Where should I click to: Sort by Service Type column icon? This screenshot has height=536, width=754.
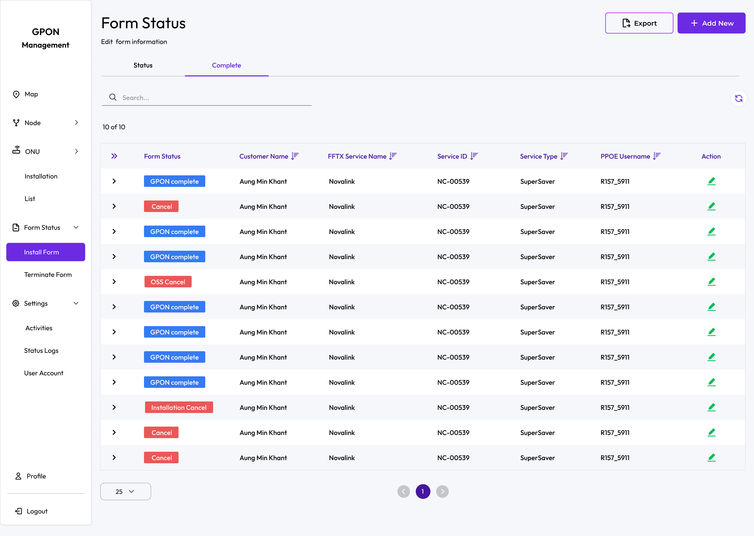click(x=564, y=156)
